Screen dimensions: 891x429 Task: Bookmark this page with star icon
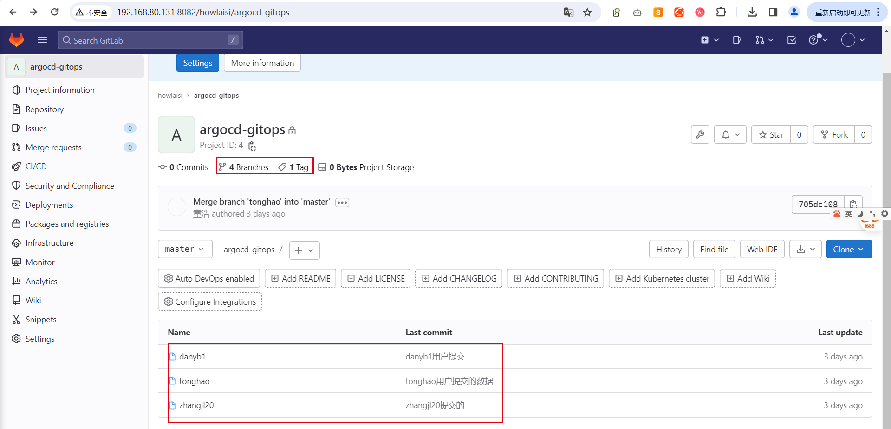point(587,13)
